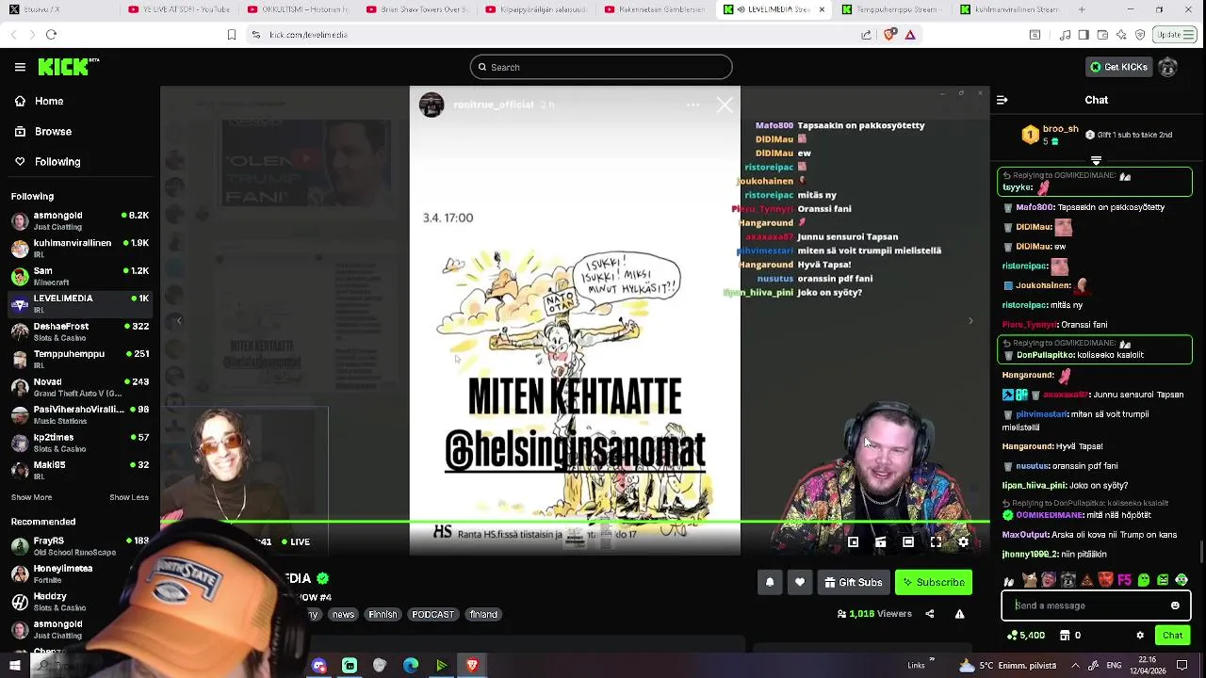Image resolution: width=1206 pixels, height=678 pixels.
Task: Open the clip creation icon on the player
Action: point(880,541)
